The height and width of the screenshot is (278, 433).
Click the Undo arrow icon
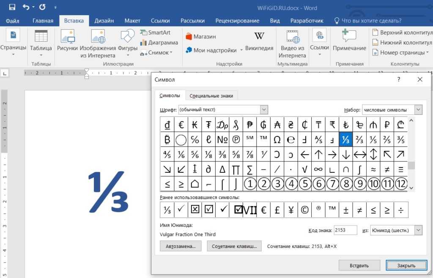tap(26, 7)
